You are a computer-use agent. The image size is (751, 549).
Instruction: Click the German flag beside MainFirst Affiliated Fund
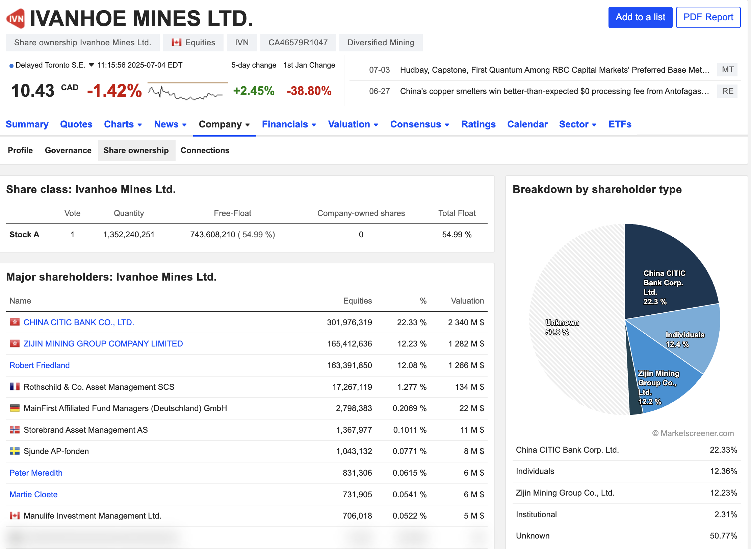pos(15,408)
